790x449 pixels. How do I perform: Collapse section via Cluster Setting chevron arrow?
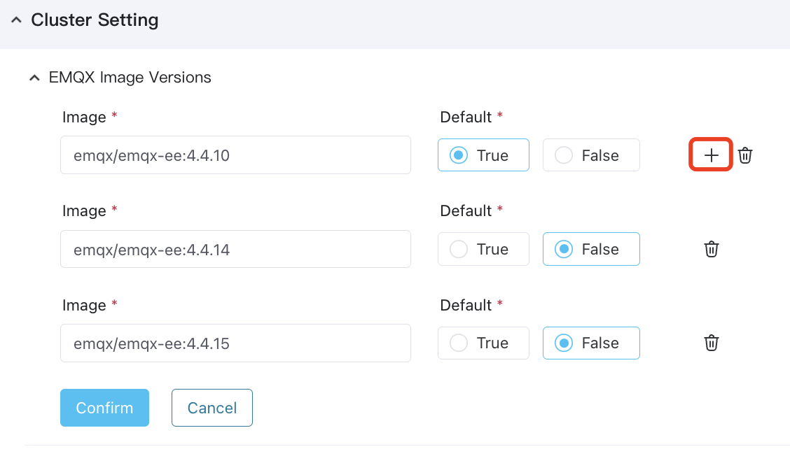(16, 21)
